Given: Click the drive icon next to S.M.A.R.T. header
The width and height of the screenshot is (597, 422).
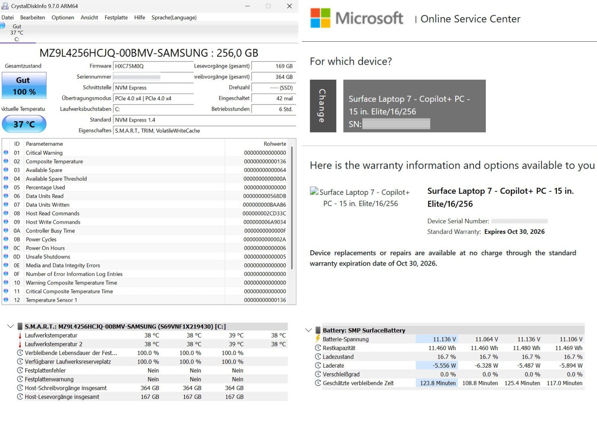Looking at the screenshot, I should click(20, 326).
